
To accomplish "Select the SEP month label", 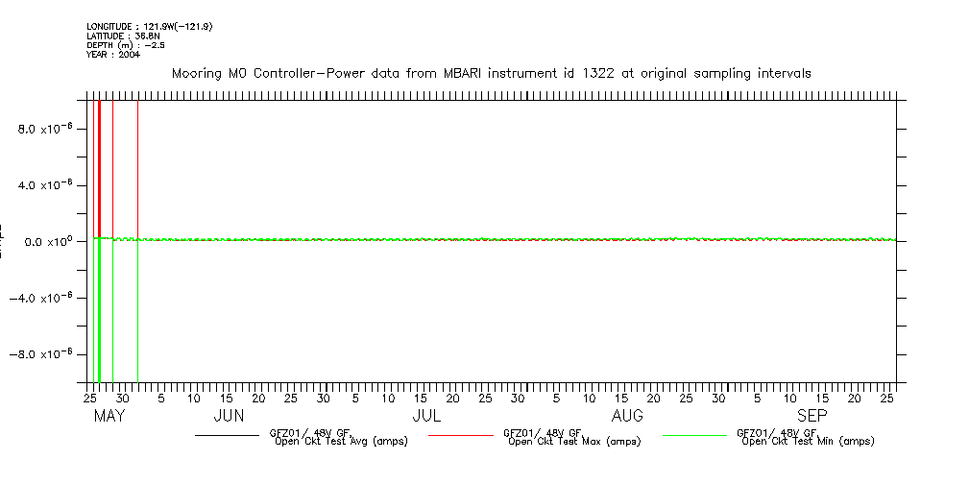I will click(x=812, y=416).
